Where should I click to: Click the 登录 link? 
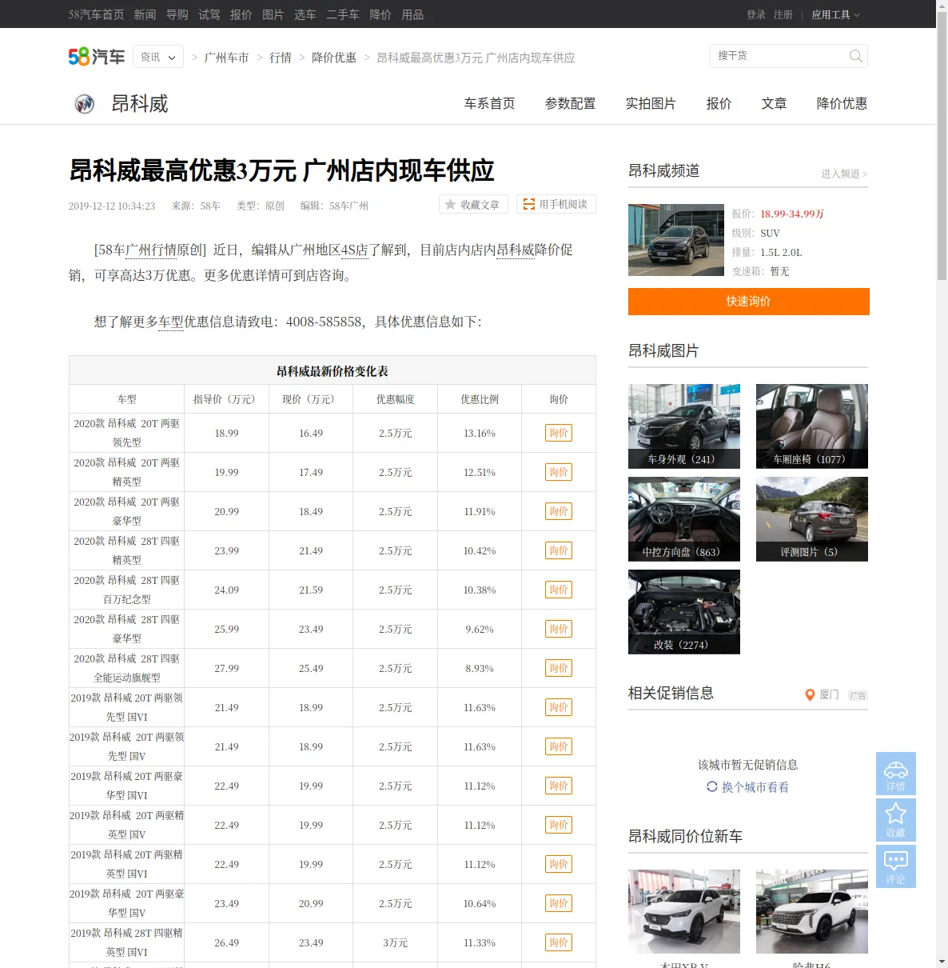point(756,14)
